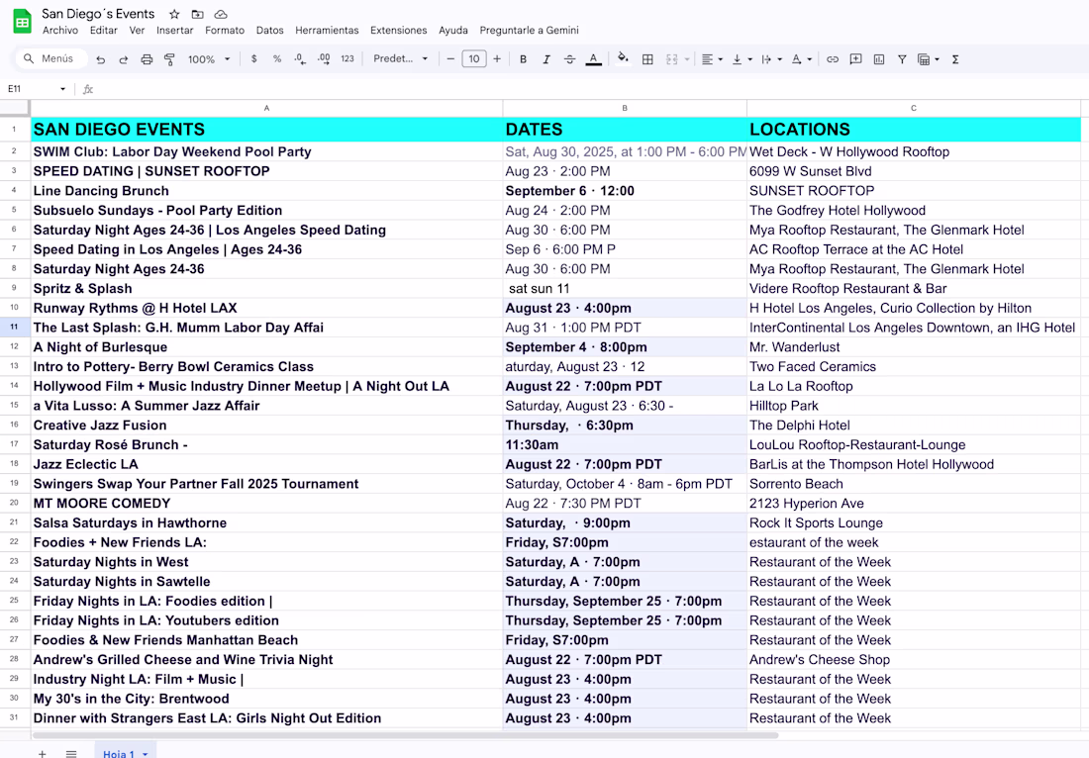Open the Ayuda menu
Viewport: 1089px width, 758px height.
pyautogui.click(x=453, y=31)
